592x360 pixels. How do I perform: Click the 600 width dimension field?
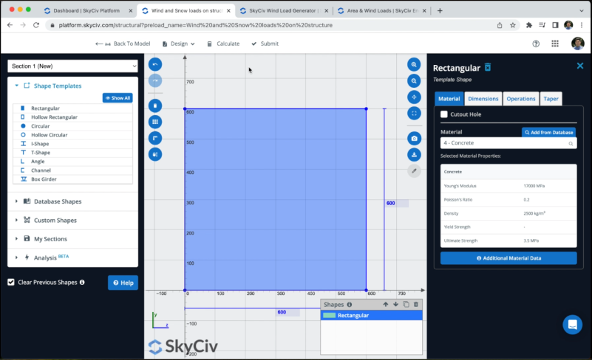point(288,312)
